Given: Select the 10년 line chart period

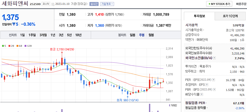Looking at the screenshot, I should tap(78, 35).
